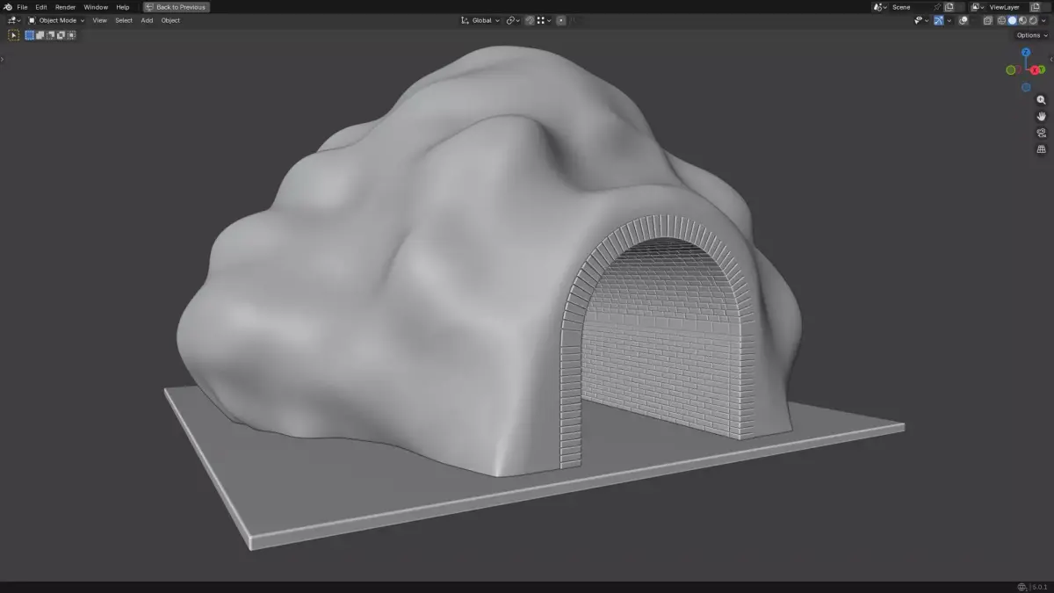1054x593 pixels.
Task: Expand the sidebar with right edge arrow
Action: point(1051,59)
